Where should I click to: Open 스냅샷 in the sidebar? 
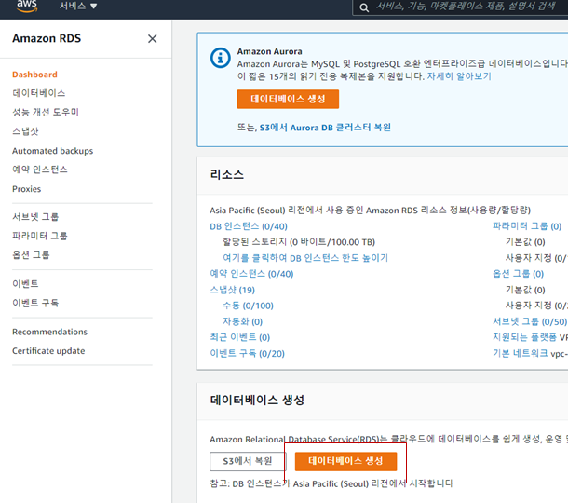25,131
